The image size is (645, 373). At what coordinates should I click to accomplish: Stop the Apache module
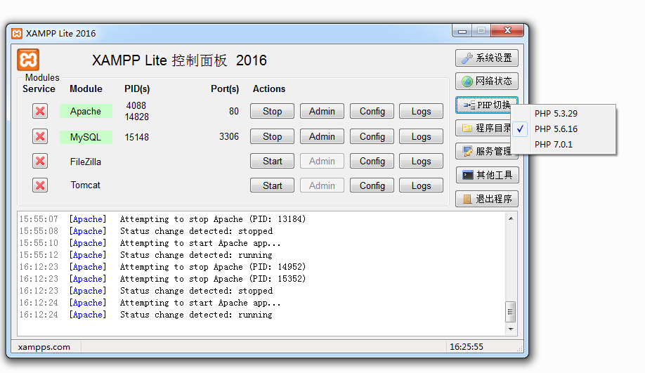coord(272,111)
